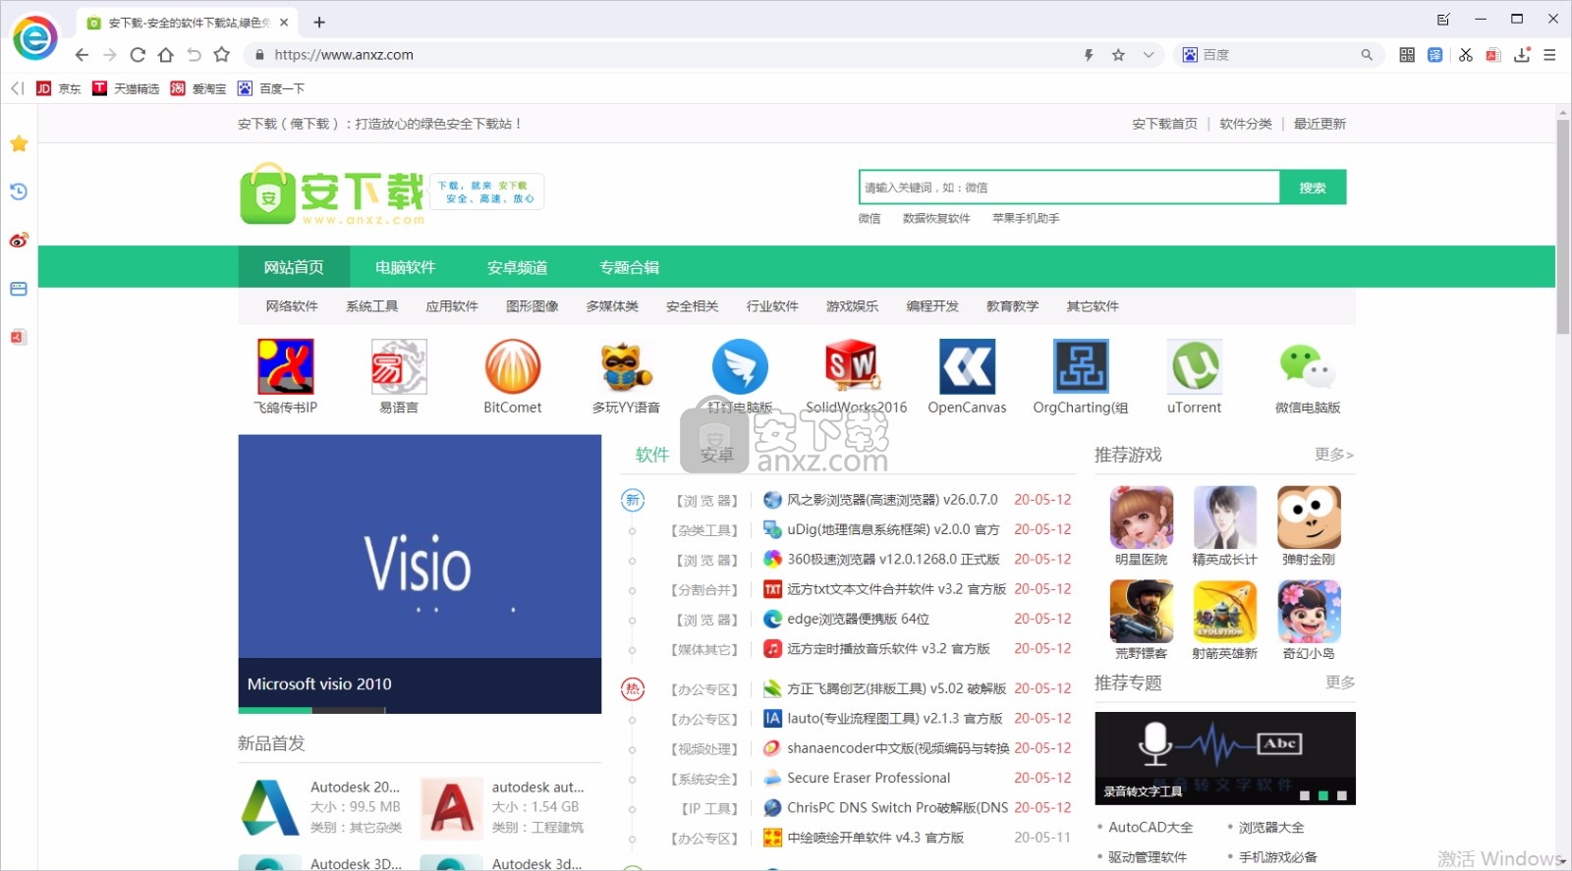Click the keyword search input field

coord(1069,188)
